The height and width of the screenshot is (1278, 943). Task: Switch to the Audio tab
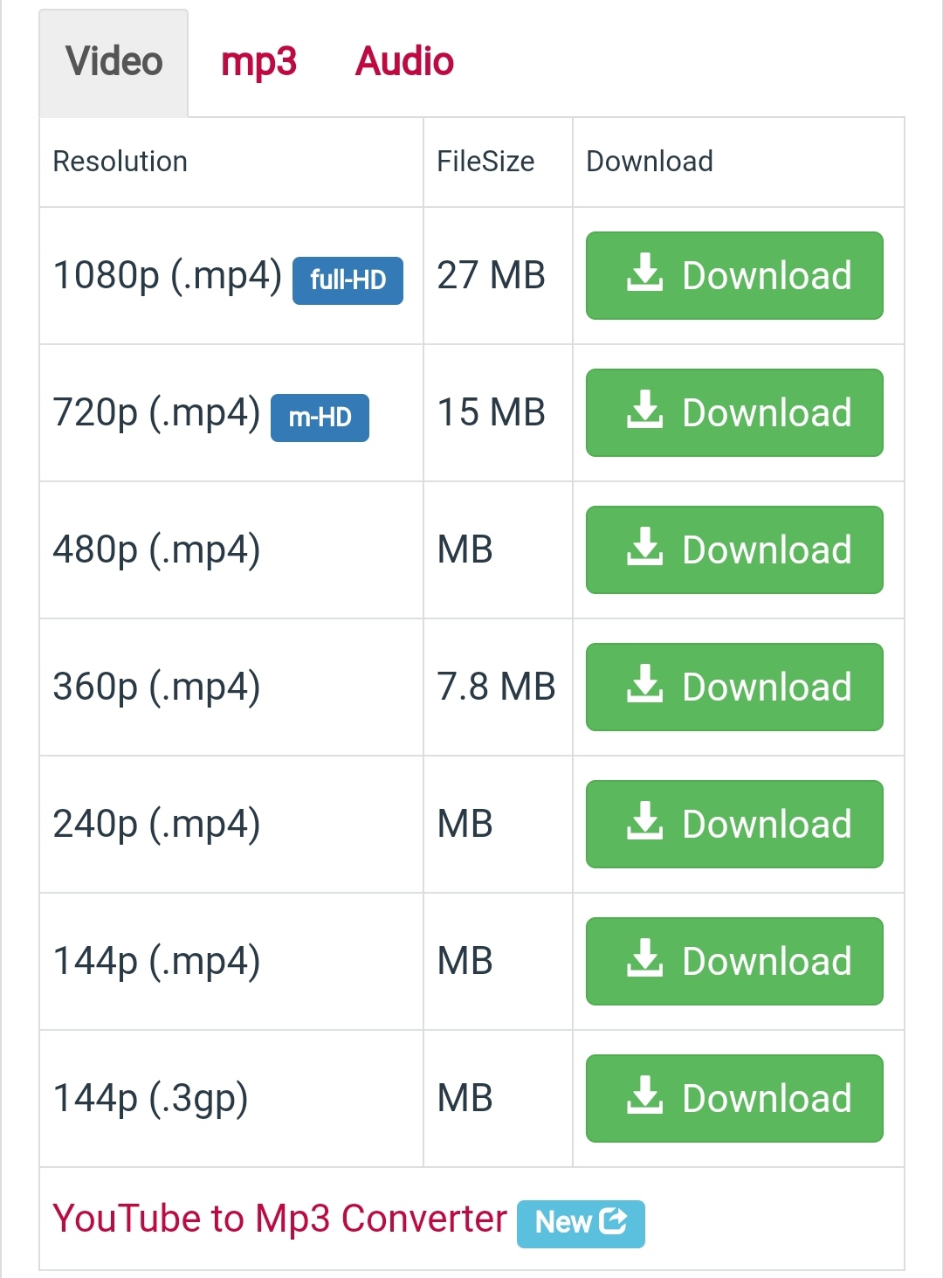click(x=404, y=62)
